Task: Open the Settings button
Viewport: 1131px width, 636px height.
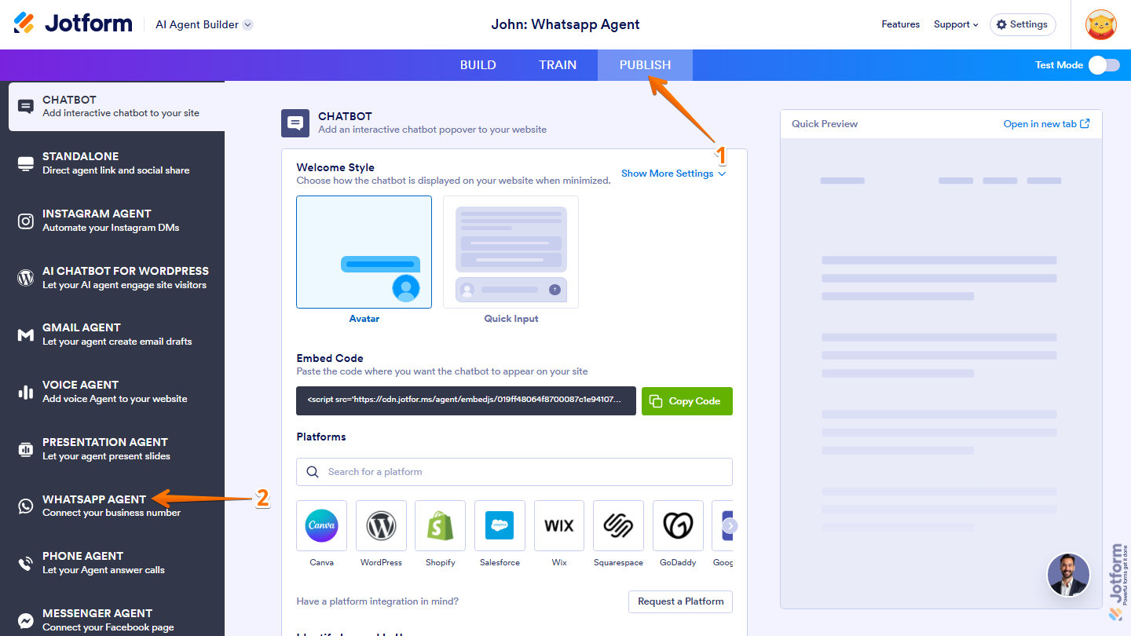Action: (x=1023, y=24)
